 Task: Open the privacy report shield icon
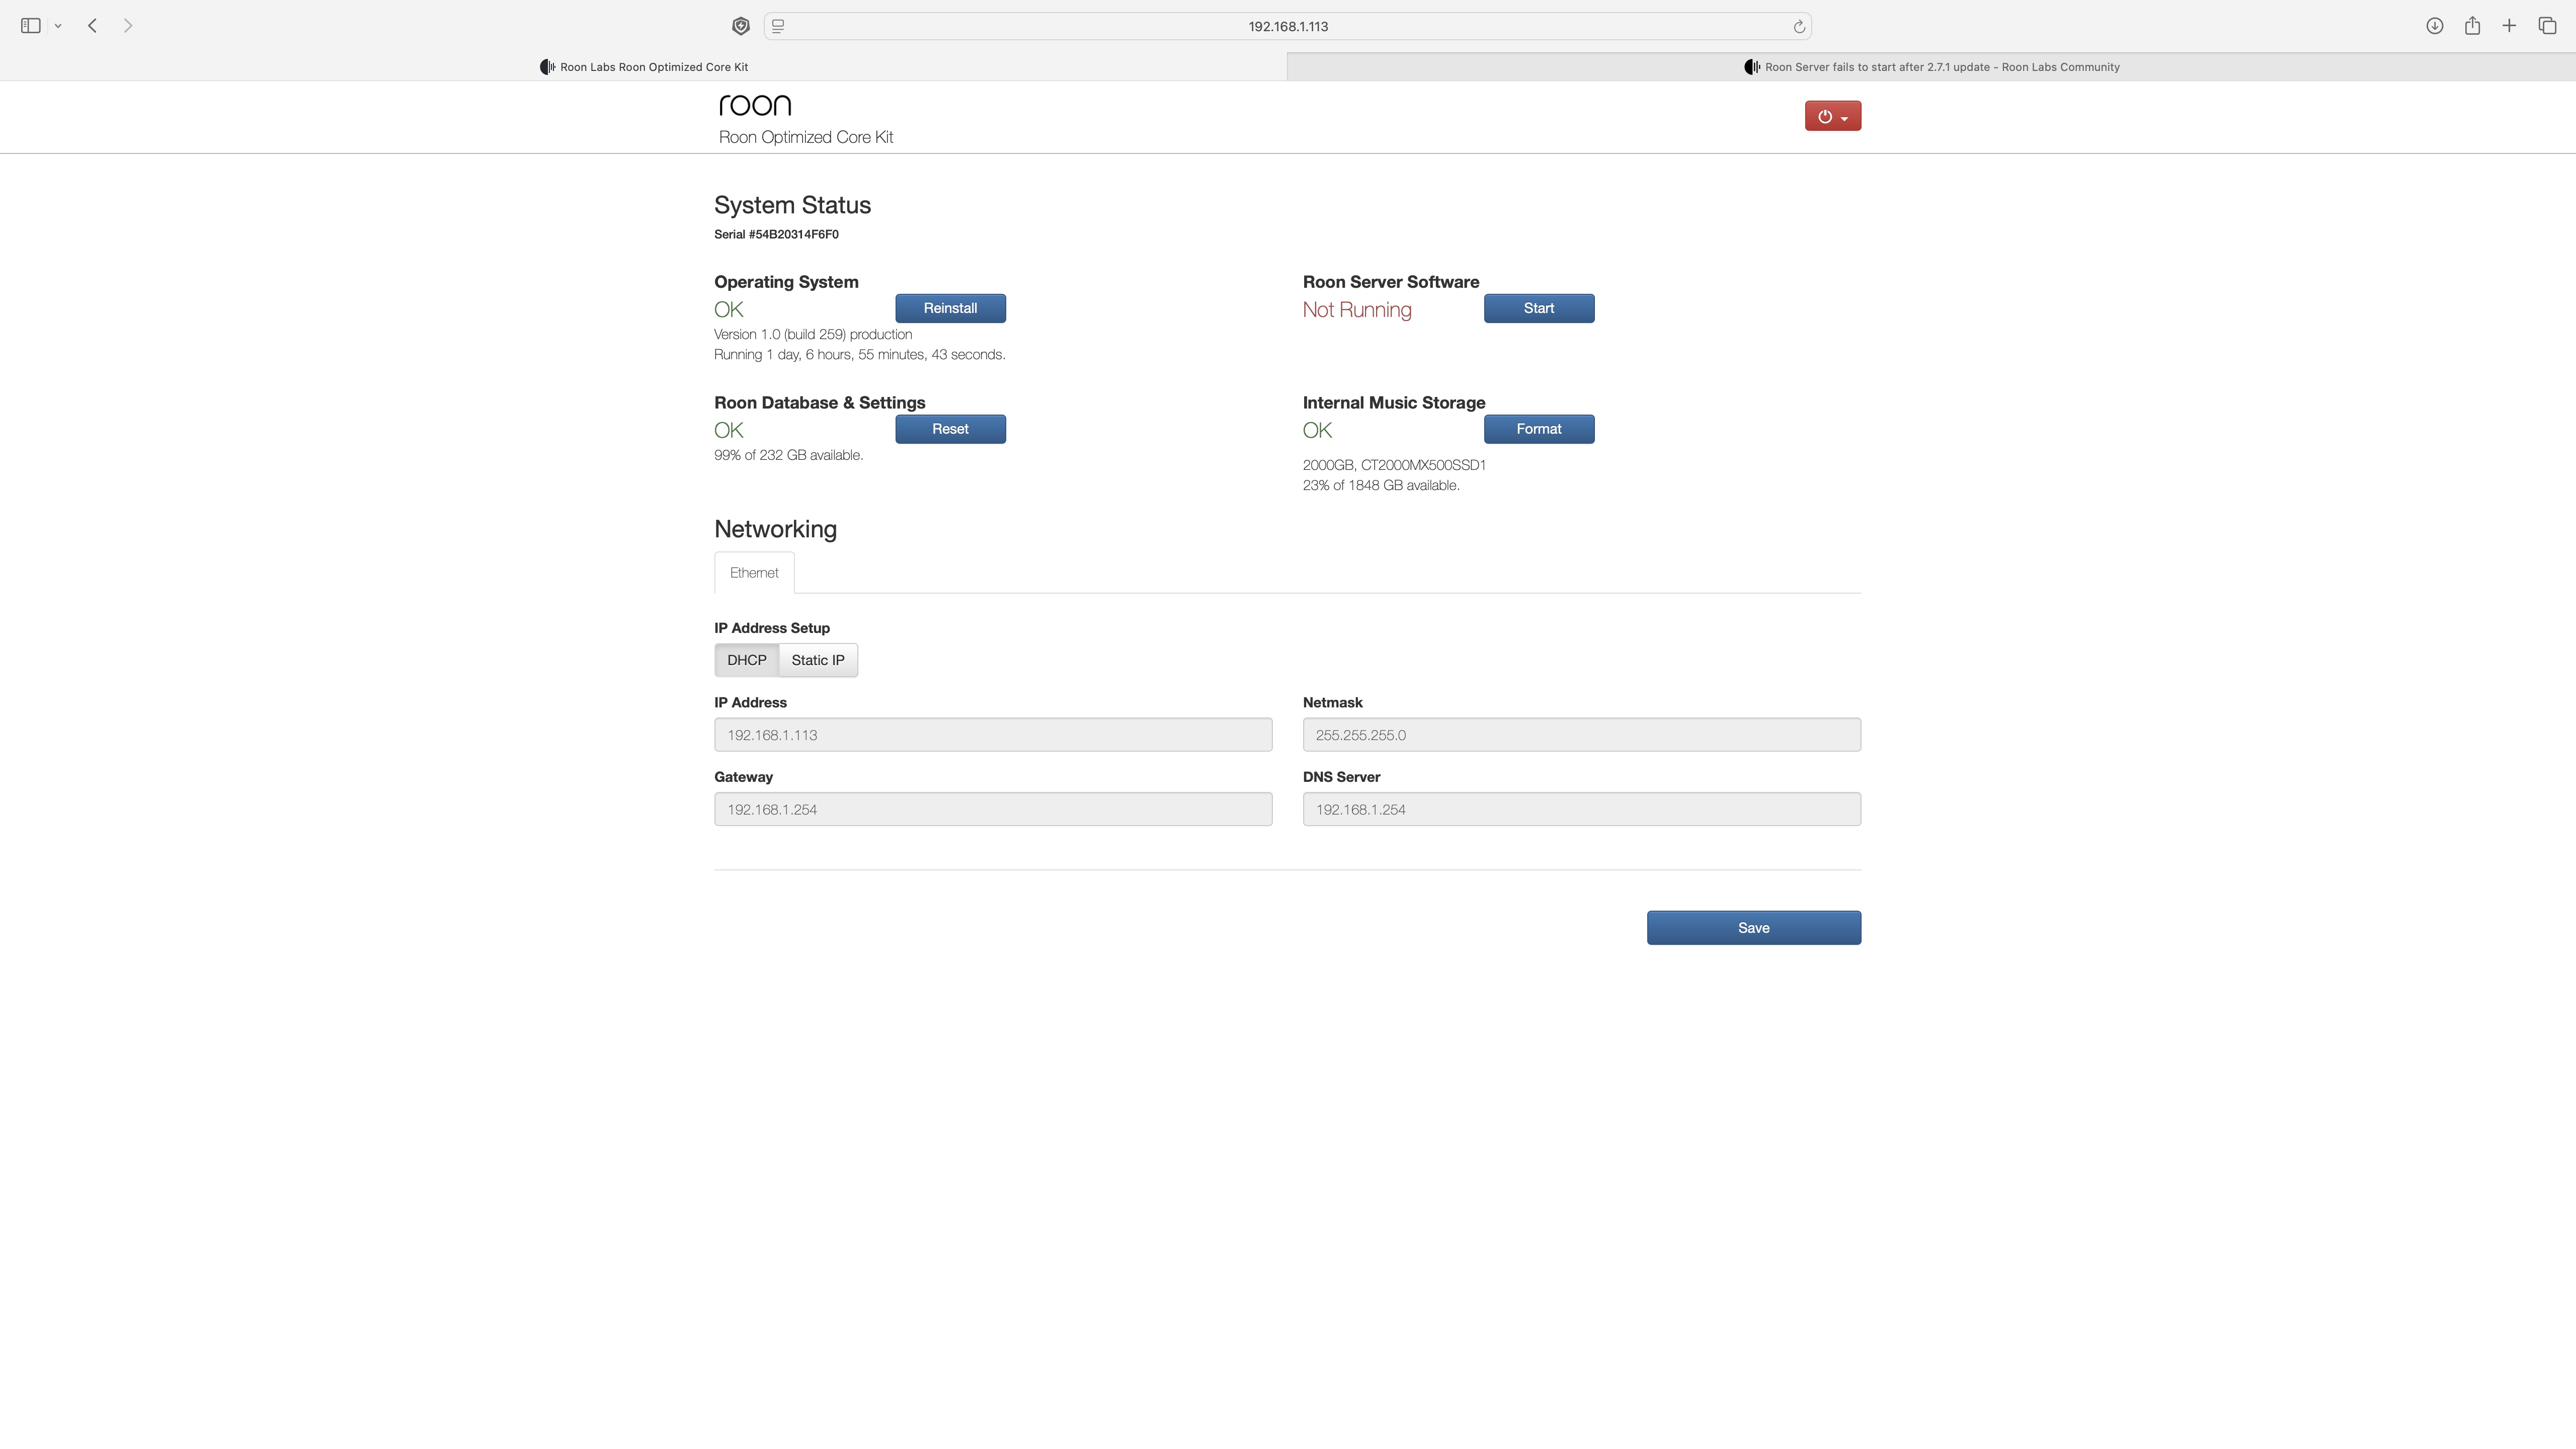[741, 26]
